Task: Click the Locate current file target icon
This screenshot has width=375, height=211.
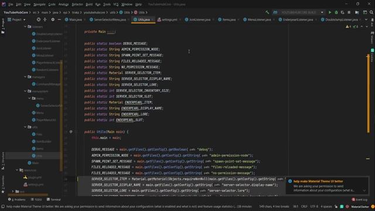Action: coord(39,19)
